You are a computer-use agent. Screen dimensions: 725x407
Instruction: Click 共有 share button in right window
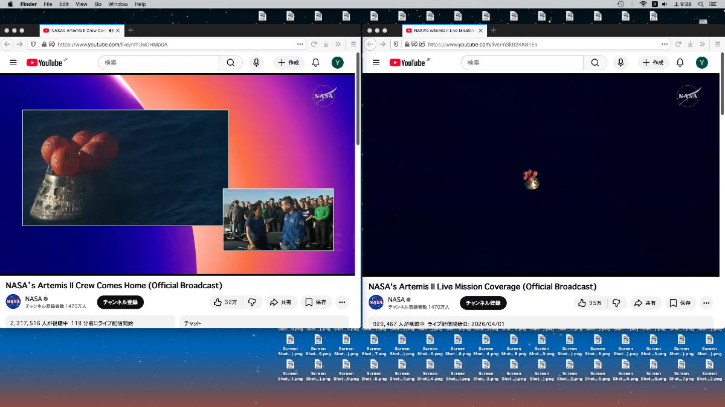(646, 303)
